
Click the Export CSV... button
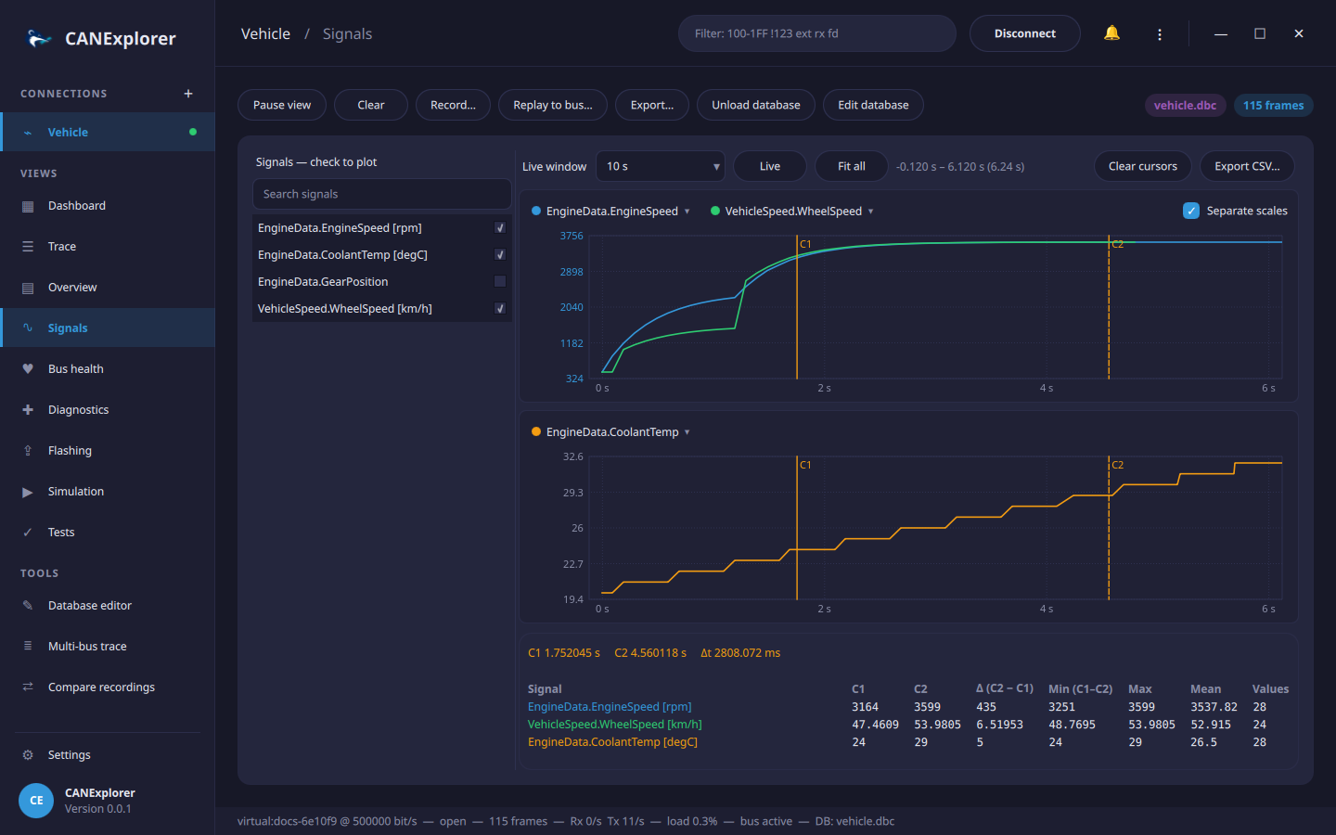(1247, 167)
